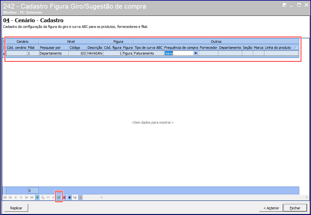Go to bookmark asterisk icon
The width and height of the screenshot is (311, 215).
[x=75, y=198]
